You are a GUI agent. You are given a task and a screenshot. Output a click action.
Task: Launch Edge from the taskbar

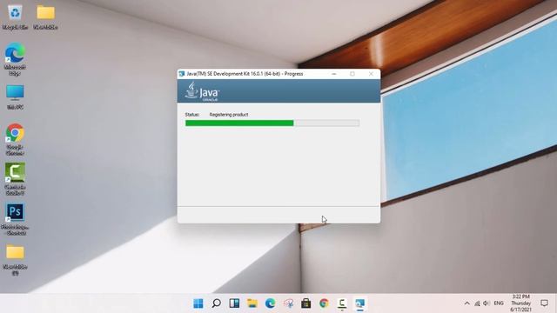[271, 303]
